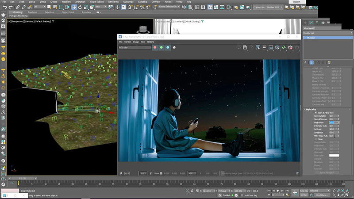
Task: Select the VRaySun entry in modifier stack
Action: [x=328, y=38]
